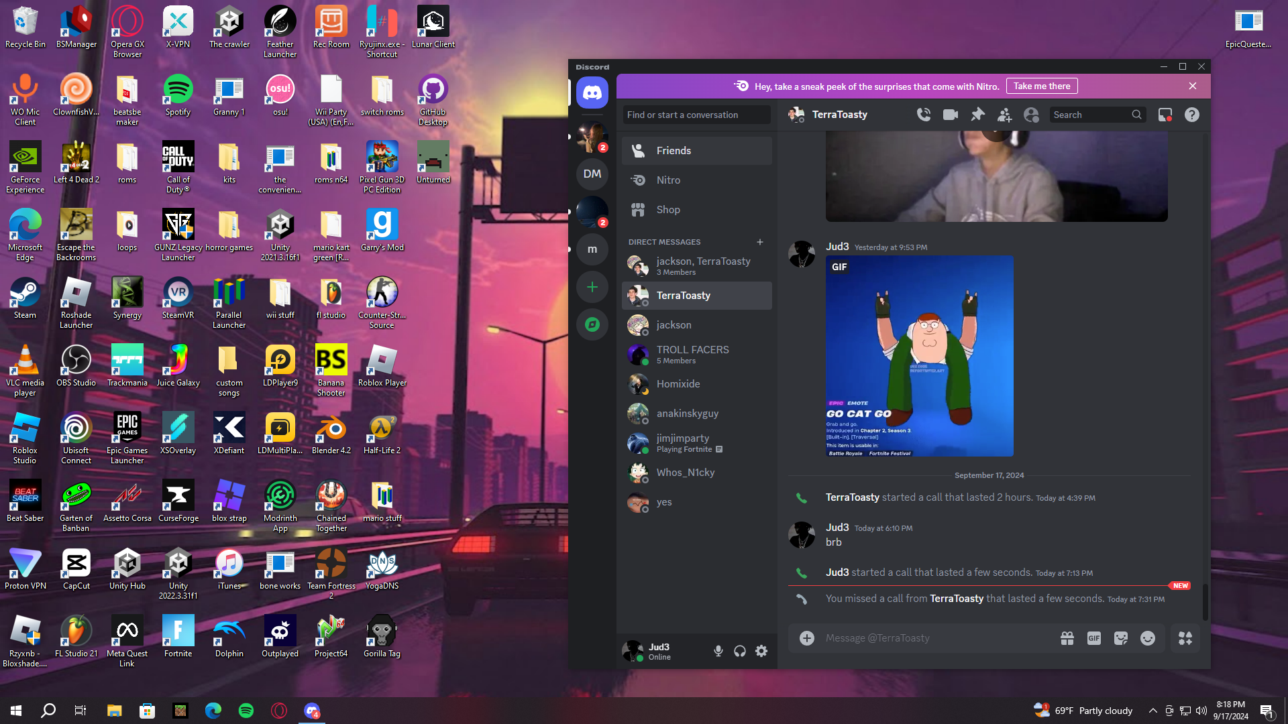Image resolution: width=1288 pixels, height=724 pixels.
Task: Start a video call from the header
Action: click(x=951, y=115)
